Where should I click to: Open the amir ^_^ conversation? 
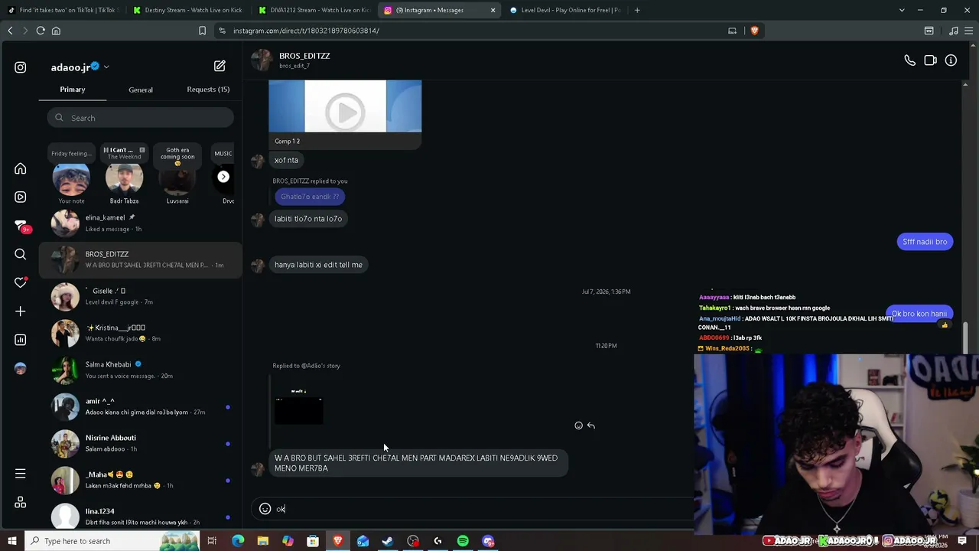click(141, 406)
